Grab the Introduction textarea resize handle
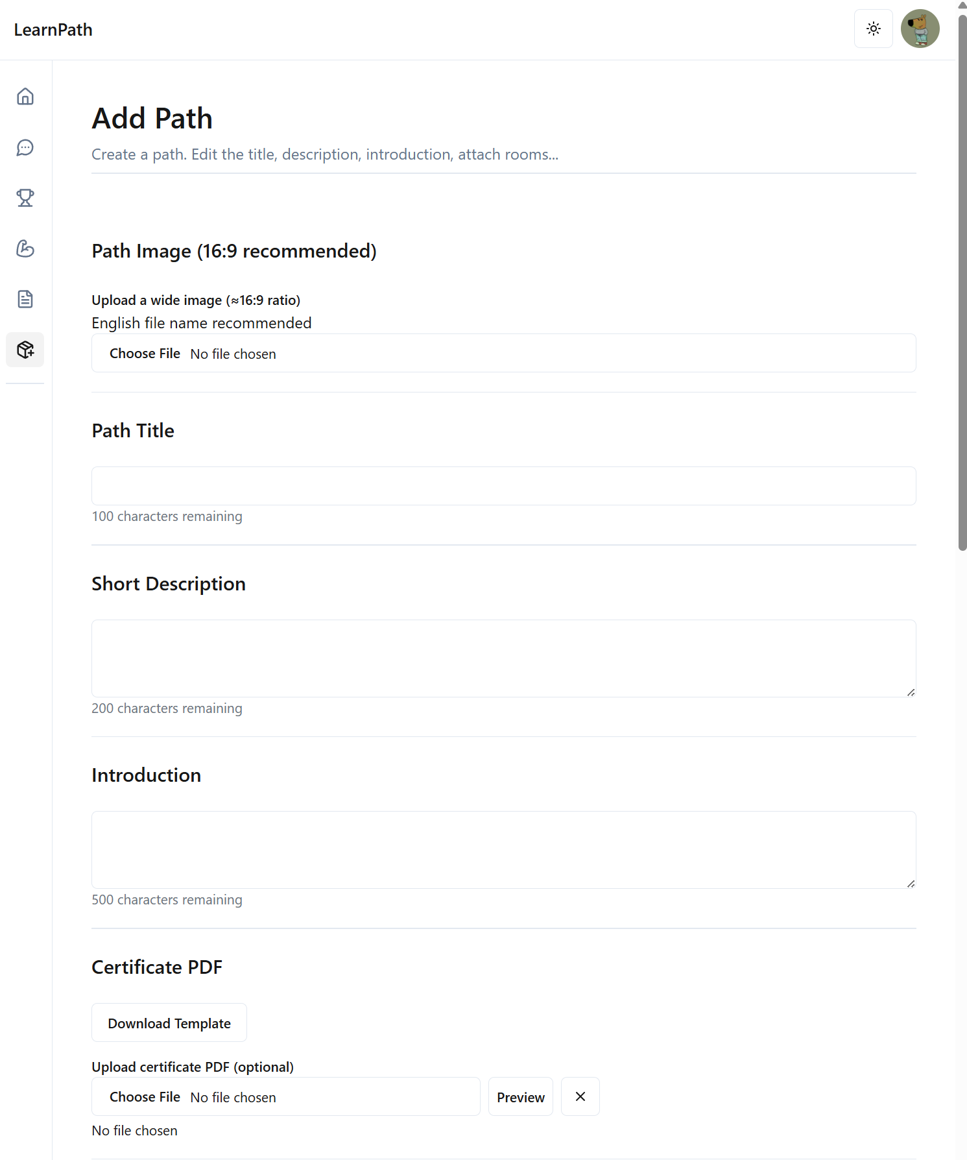This screenshot has height=1160, width=967. (911, 884)
